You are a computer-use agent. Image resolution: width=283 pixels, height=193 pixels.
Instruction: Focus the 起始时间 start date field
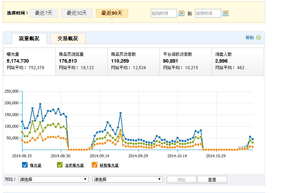click(164, 13)
